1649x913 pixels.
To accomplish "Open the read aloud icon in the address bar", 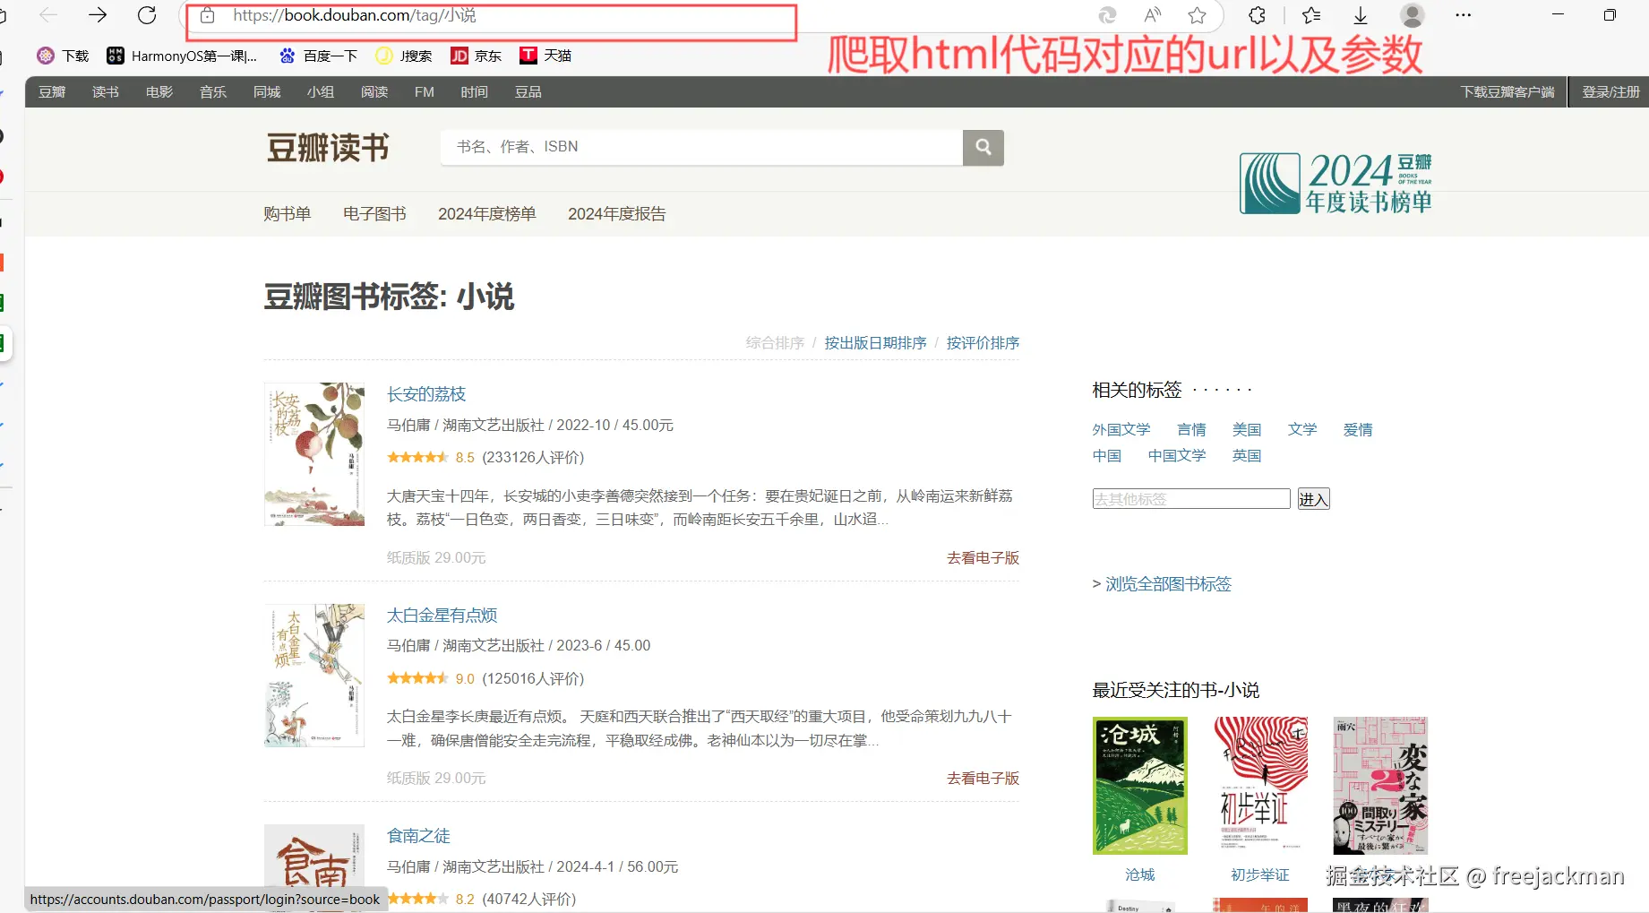I will click(1153, 15).
